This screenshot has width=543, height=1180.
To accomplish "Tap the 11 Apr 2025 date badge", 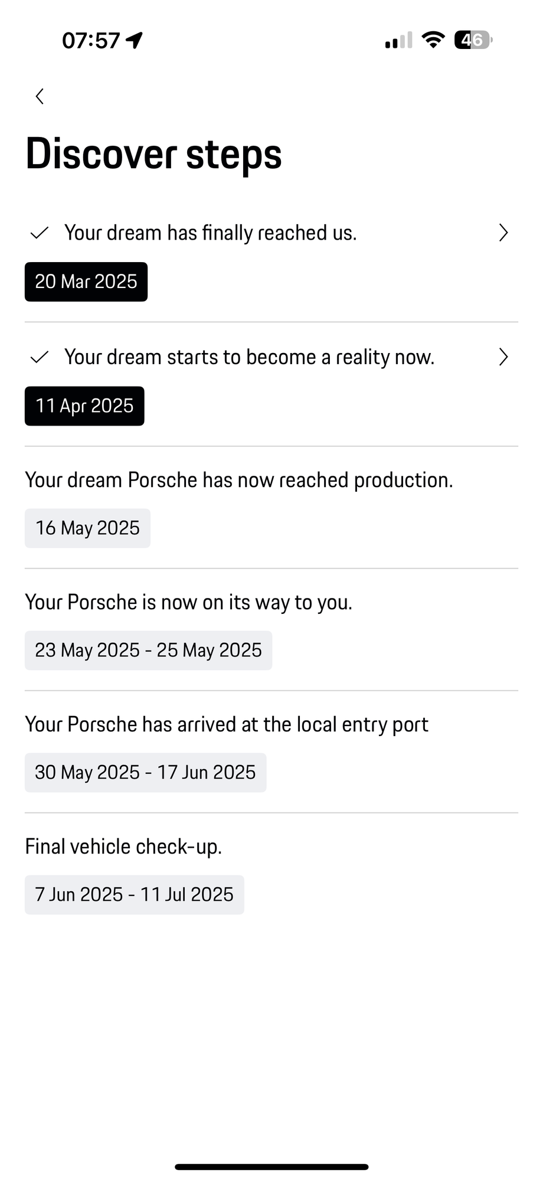I will 84,406.
